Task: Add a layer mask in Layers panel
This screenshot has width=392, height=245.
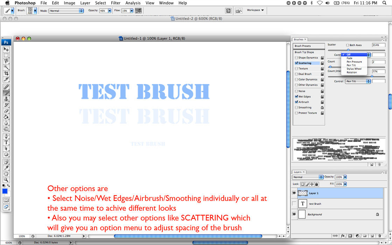Action: 350,236
